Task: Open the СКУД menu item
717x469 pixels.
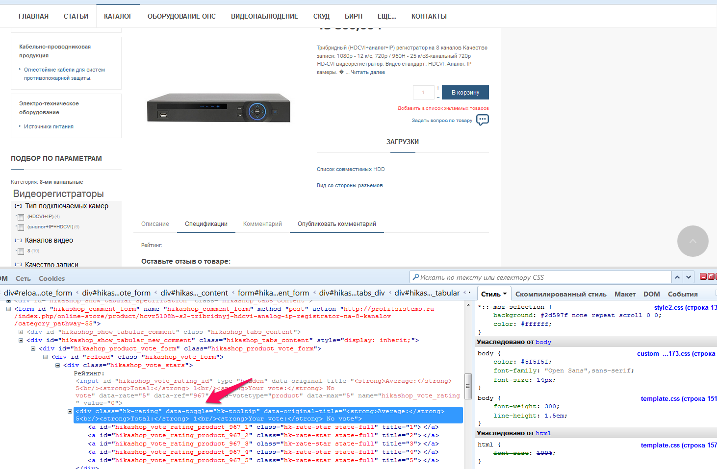Action: pyautogui.click(x=321, y=16)
